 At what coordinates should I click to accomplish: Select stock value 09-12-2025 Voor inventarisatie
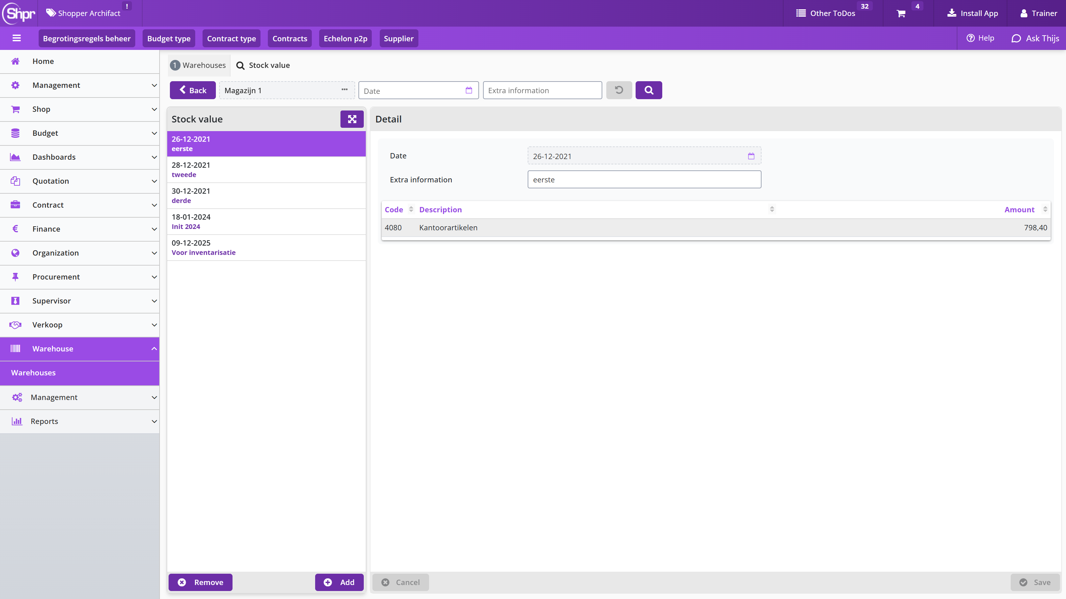(x=266, y=247)
